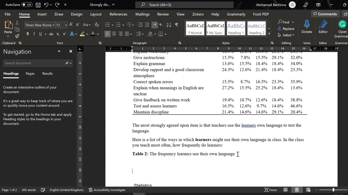
Task: Open the font name dropdown
Action: (53, 25)
